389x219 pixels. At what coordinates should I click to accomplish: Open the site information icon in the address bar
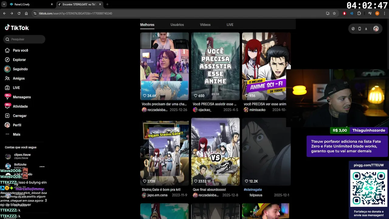tap(35, 13)
